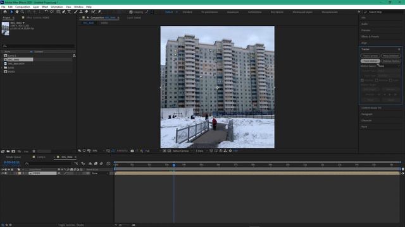
Task: Open the Motion Source dropdown in Tracker
Action: point(389,66)
